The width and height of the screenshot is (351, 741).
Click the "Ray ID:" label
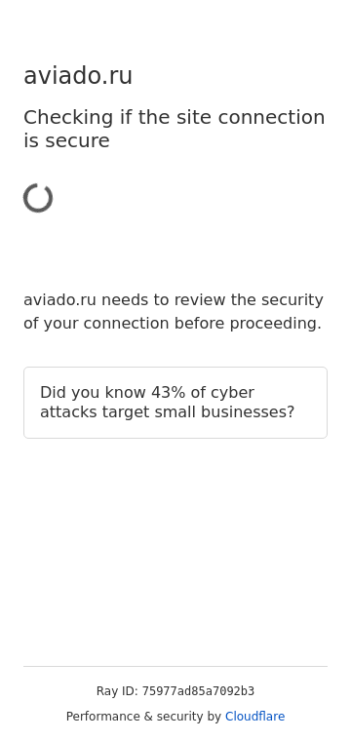(117, 691)
